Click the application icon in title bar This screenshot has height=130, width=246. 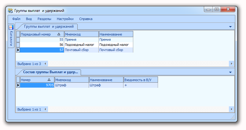tap(10, 11)
